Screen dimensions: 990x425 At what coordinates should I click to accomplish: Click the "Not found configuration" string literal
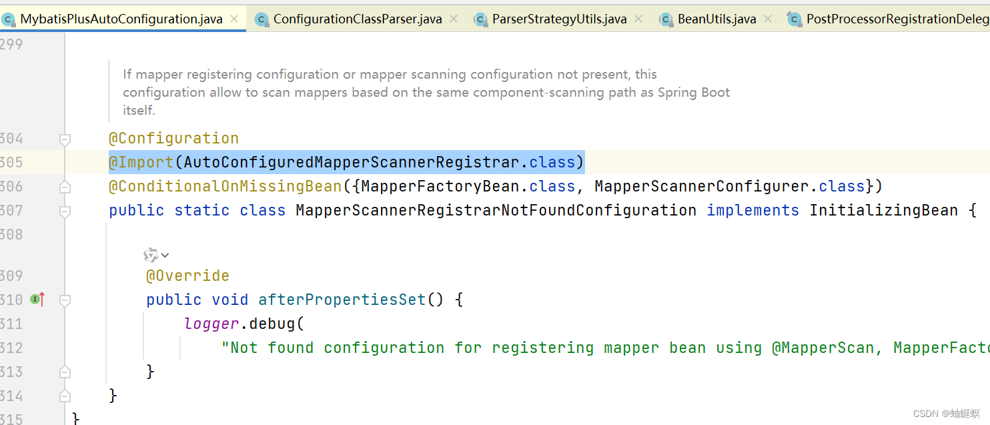[605, 348]
